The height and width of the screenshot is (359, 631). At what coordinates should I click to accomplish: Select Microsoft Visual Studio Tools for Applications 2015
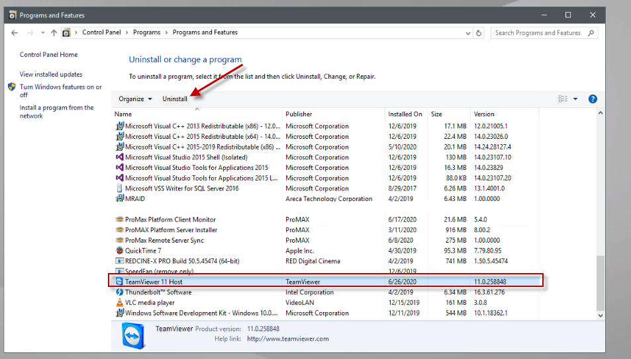[197, 168]
